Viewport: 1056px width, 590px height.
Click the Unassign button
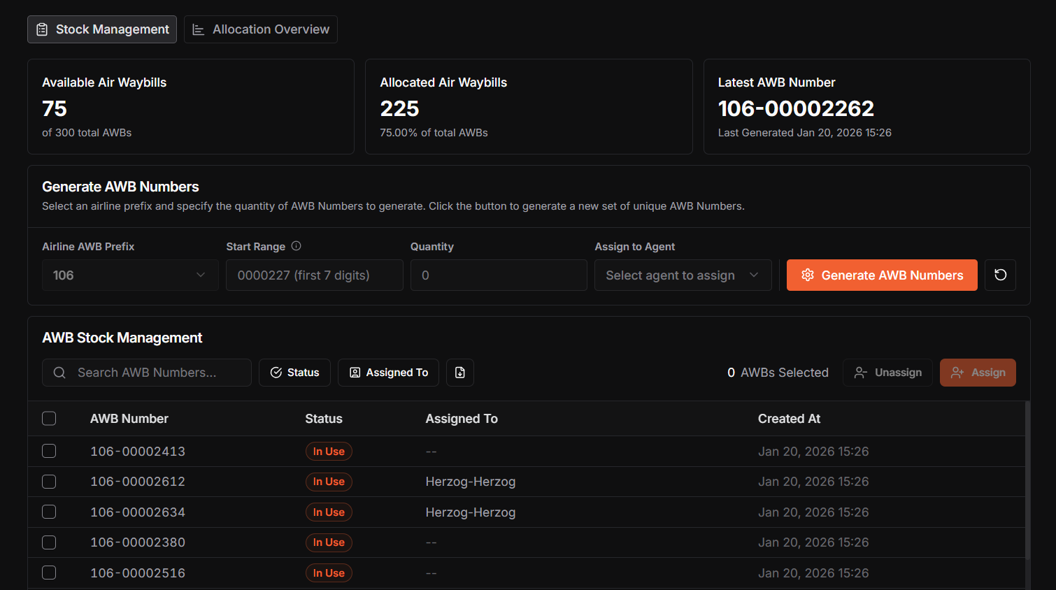click(x=887, y=372)
